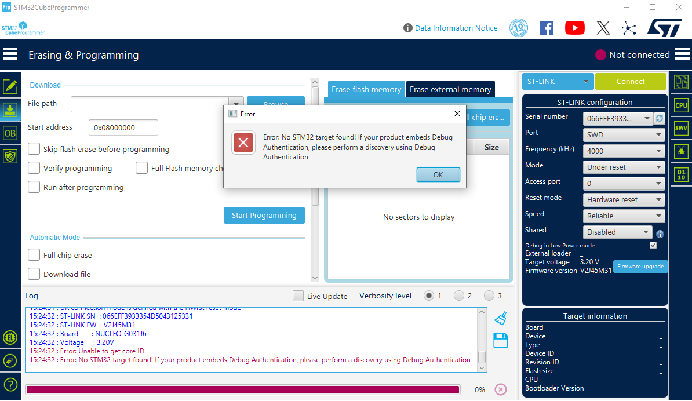This screenshot has width=692, height=401.
Task: Open the secure programming shield icon
Action: pyautogui.click(x=10, y=156)
